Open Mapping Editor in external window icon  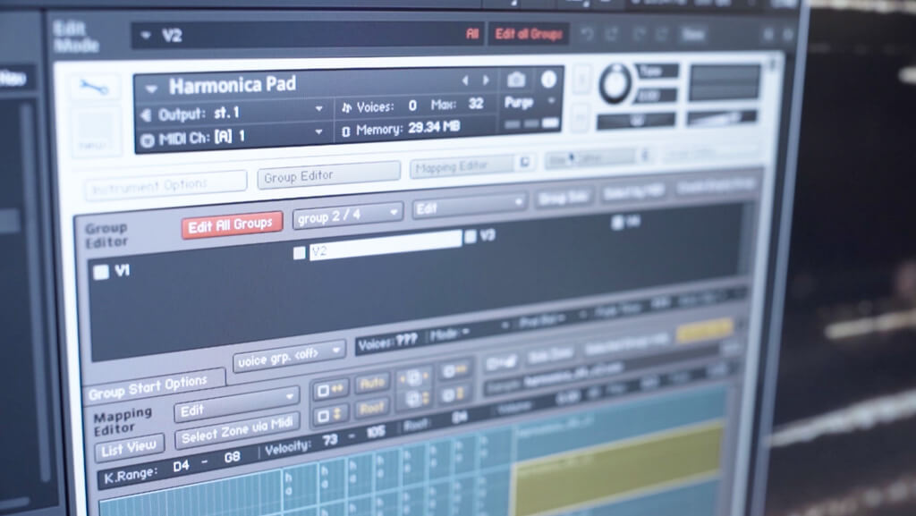(x=524, y=162)
